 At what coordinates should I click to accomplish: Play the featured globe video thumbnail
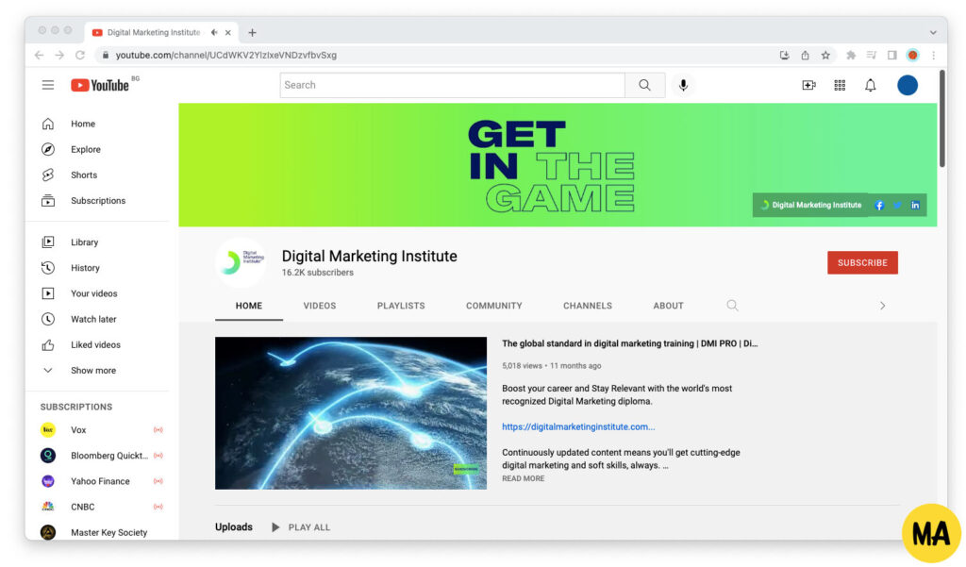[351, 413]
